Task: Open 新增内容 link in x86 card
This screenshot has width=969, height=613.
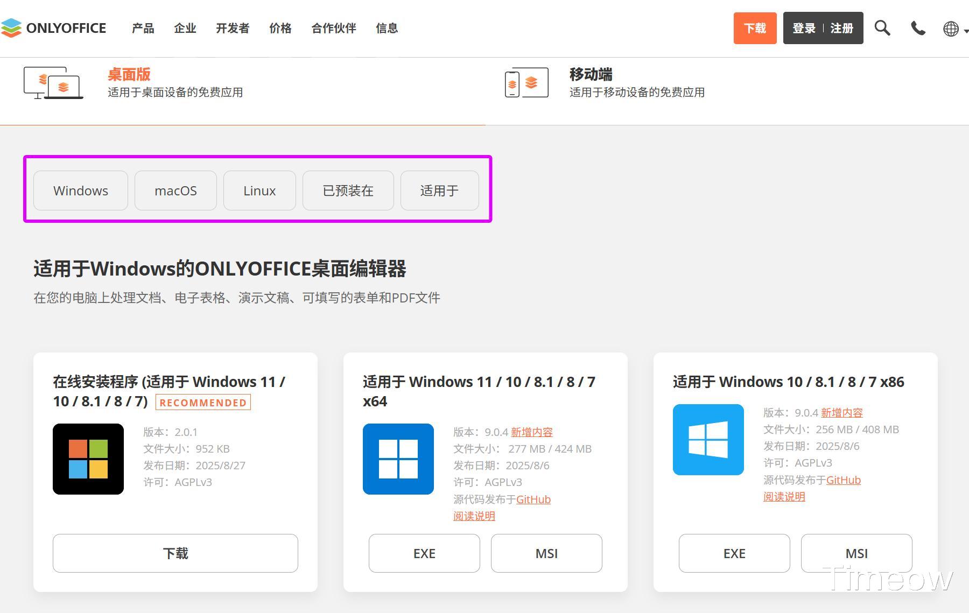Action: coord(842,413)
